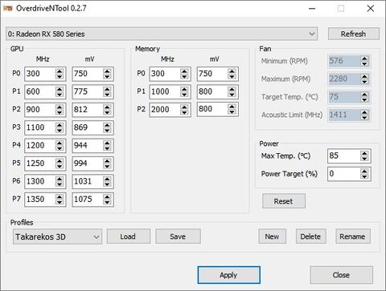Click the Refresh button
This screenshot has height=291, width=386.
click(x=353, y=34)
